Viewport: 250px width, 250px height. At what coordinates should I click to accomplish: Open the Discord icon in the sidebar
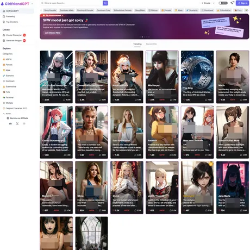[10, 123]
